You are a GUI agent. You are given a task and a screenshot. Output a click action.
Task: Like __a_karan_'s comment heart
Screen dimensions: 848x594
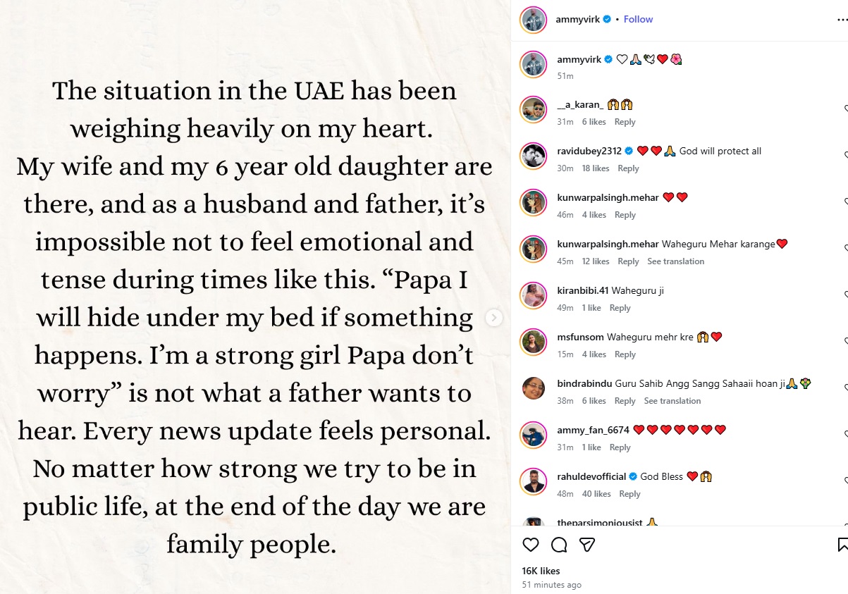point(845,109)
